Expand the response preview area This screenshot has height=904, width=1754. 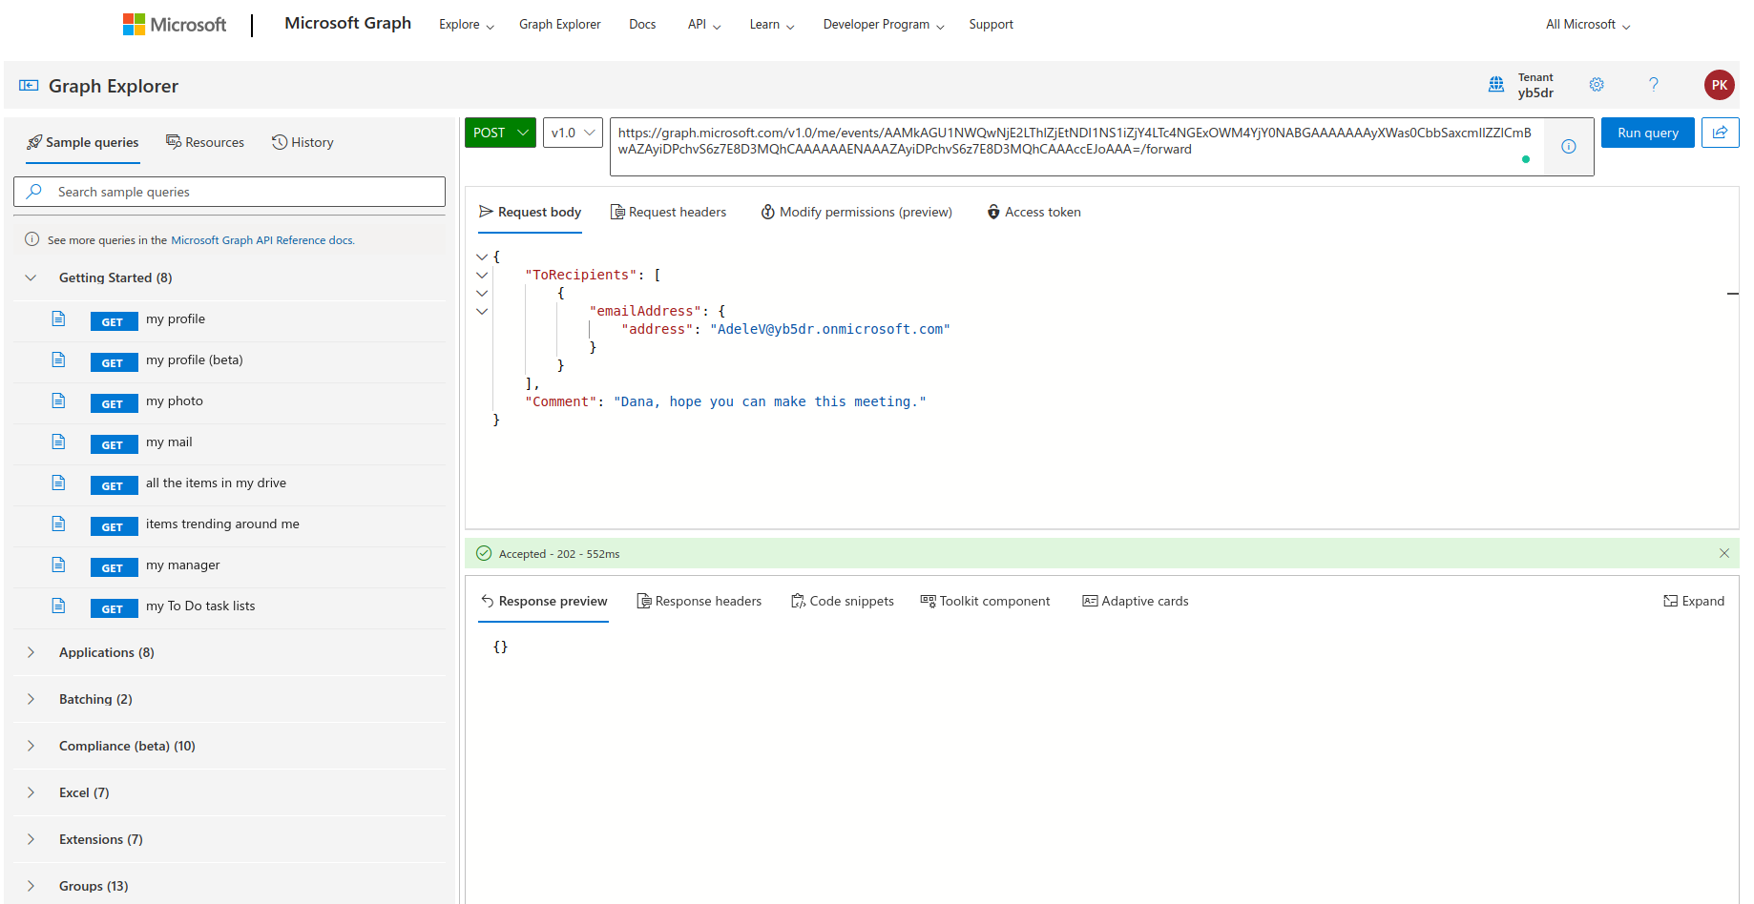tap(1694, 601)
